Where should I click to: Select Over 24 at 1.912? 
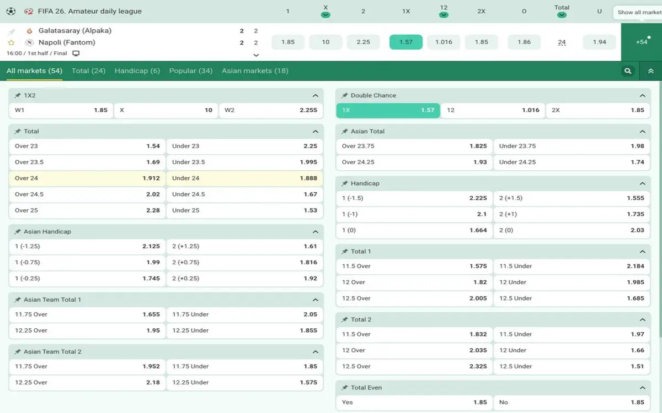[x=87, y=178]
